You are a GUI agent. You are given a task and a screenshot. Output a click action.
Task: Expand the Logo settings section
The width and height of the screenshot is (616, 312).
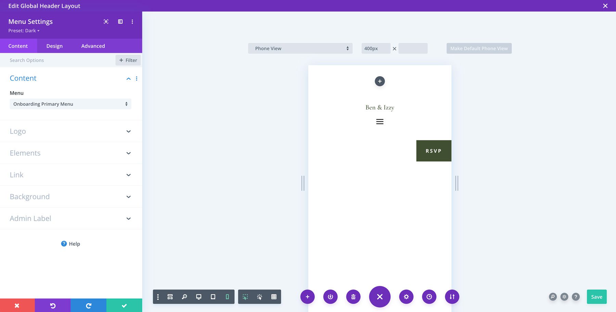point(70,131)
